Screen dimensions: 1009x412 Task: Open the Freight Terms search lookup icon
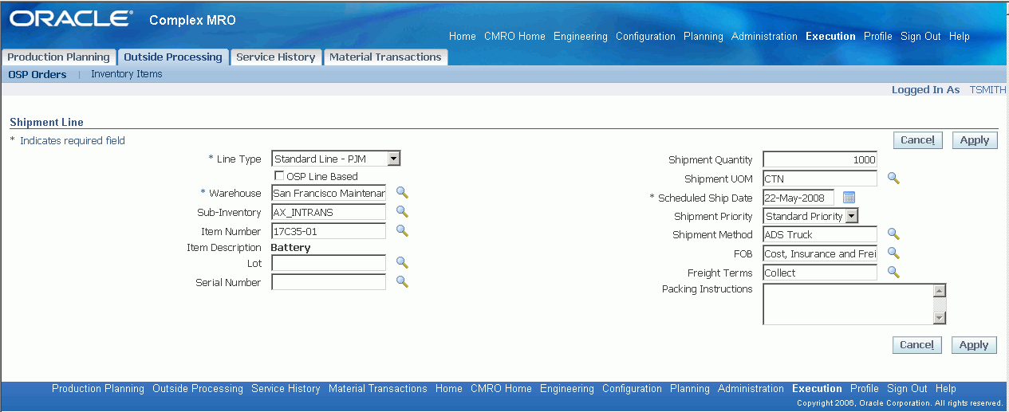pos(894,272)
